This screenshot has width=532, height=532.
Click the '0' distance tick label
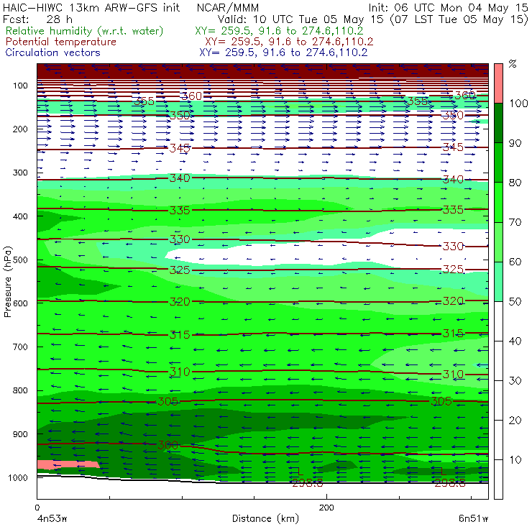click(x=37, y=508)
